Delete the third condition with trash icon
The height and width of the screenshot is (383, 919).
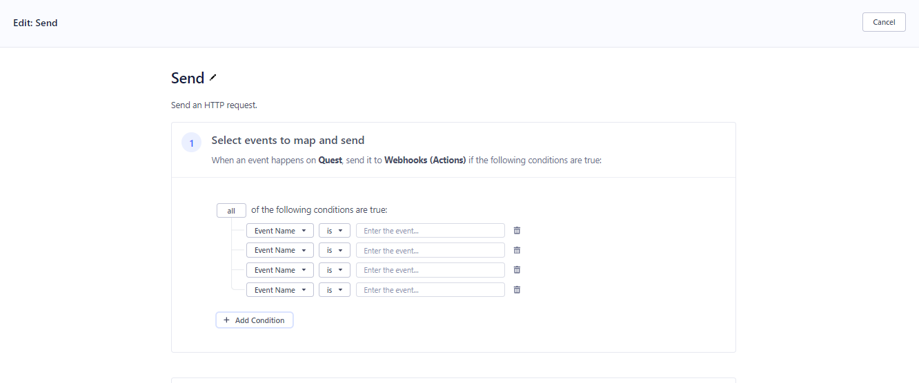(x=517, y=270)
